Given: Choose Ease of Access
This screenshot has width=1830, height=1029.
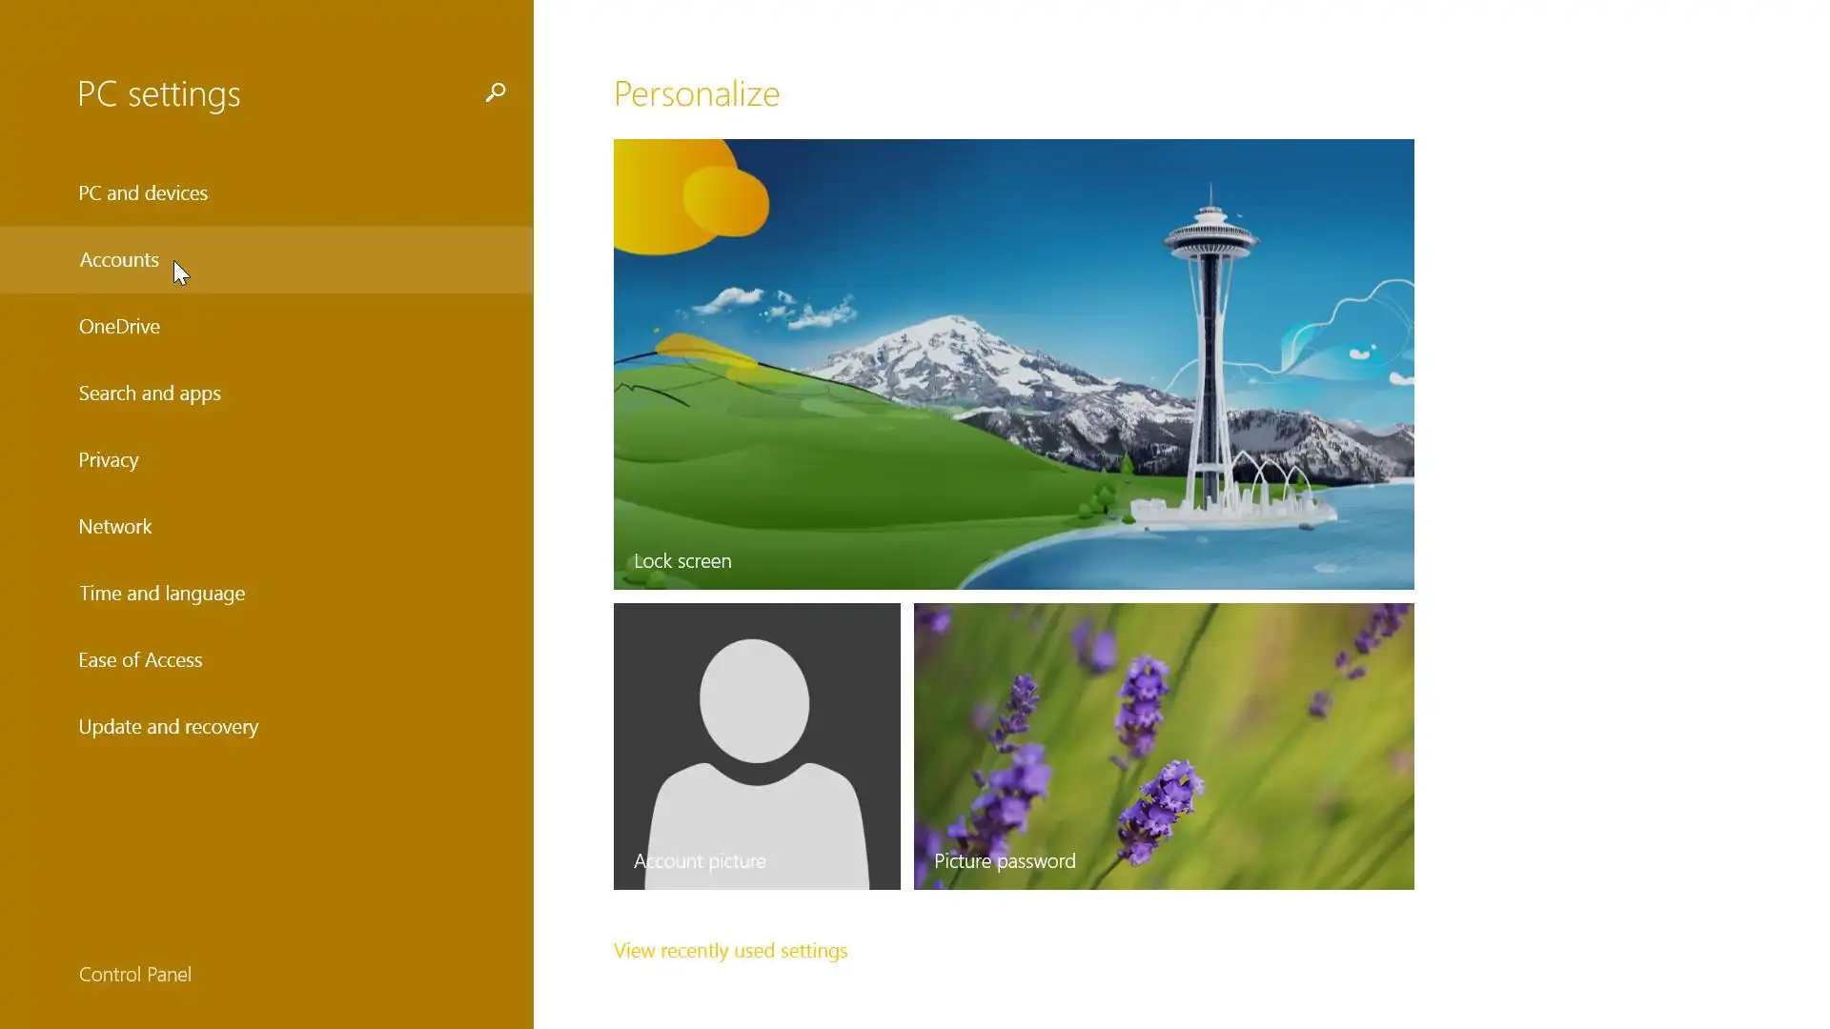Looking at the screenshot, I should pos(140,660).
